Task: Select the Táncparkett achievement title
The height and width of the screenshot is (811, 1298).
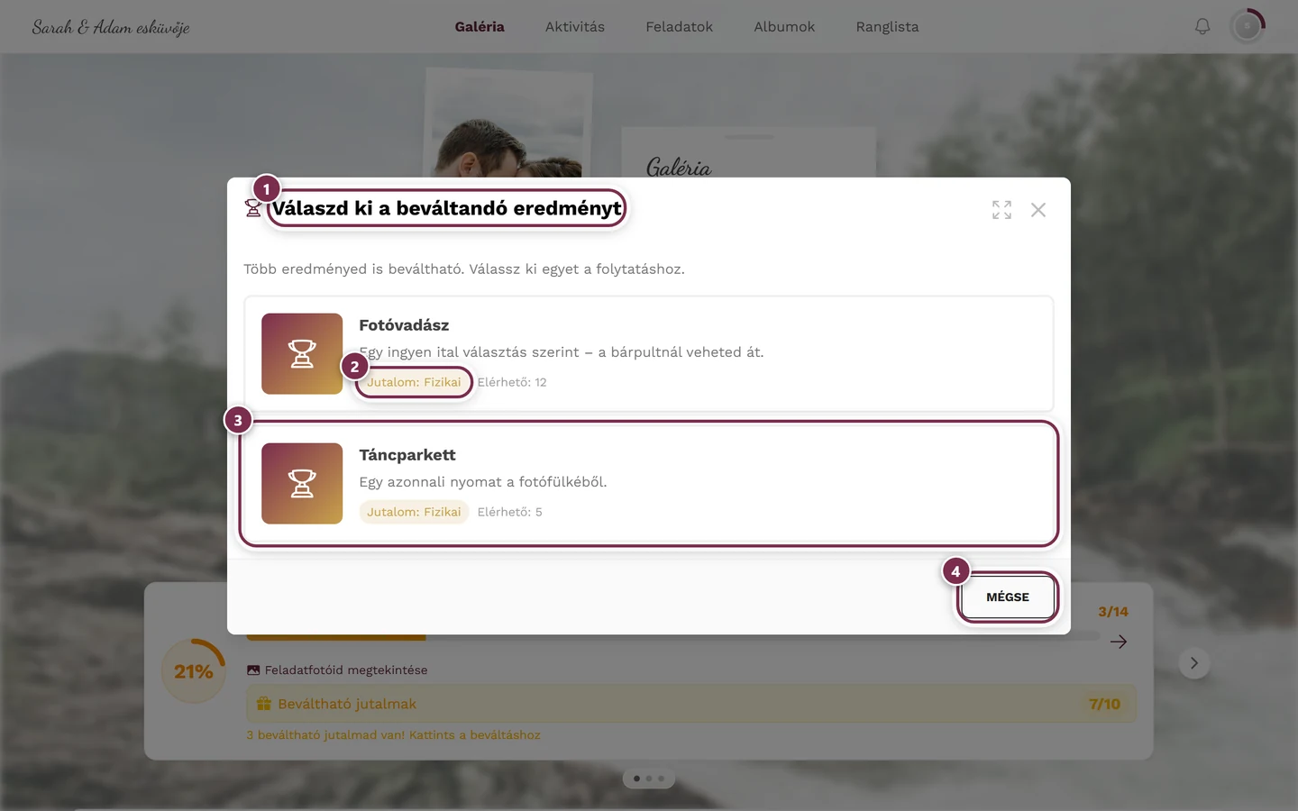Action: [x=407, y=455]
